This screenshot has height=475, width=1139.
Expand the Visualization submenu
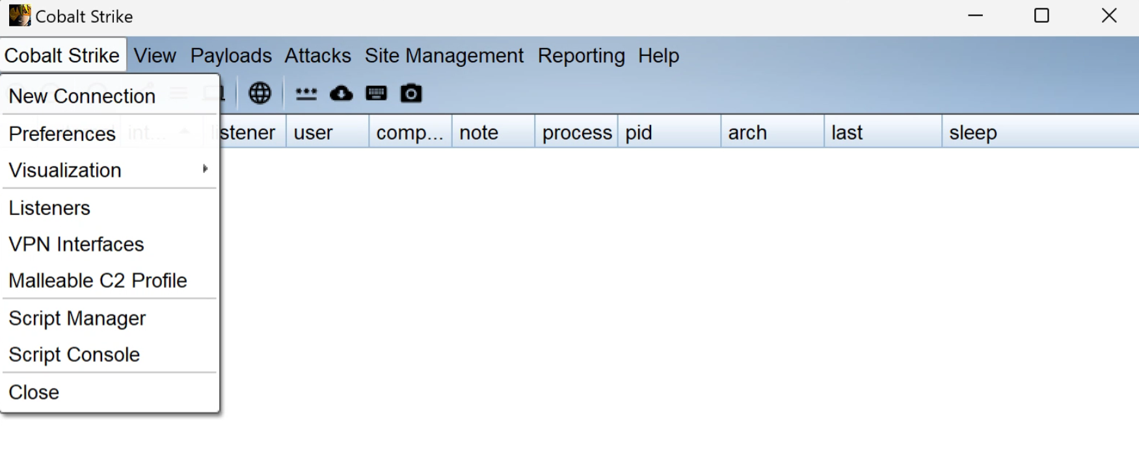point(110,170)
